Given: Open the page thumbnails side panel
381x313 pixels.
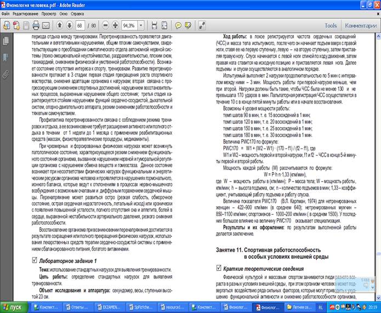Looking at the screenshot, I should [6, 41].
